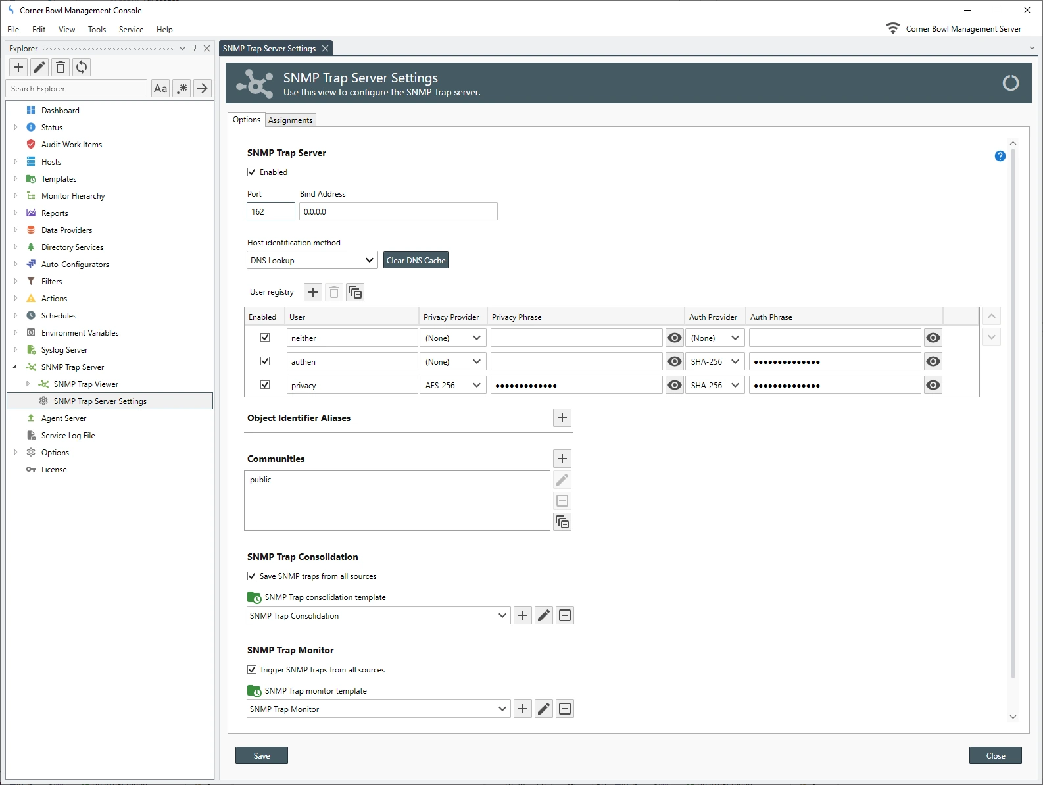Expand the Hosts tree node

[x=15, y=162]
